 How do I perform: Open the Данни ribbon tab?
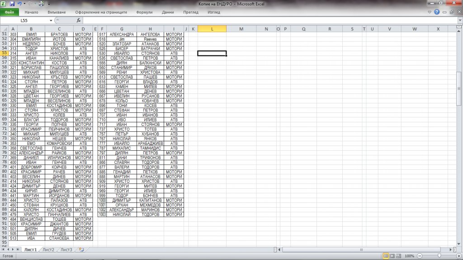(x=168, y=12)
